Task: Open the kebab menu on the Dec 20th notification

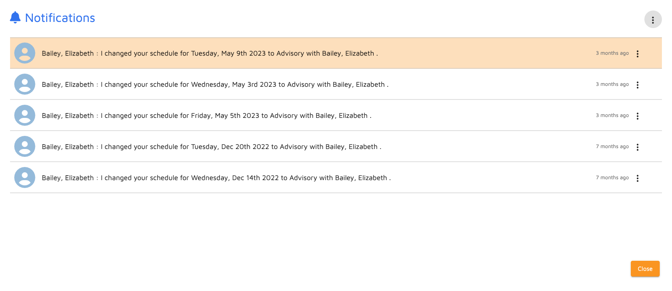Action: click(x=637, y=147)
